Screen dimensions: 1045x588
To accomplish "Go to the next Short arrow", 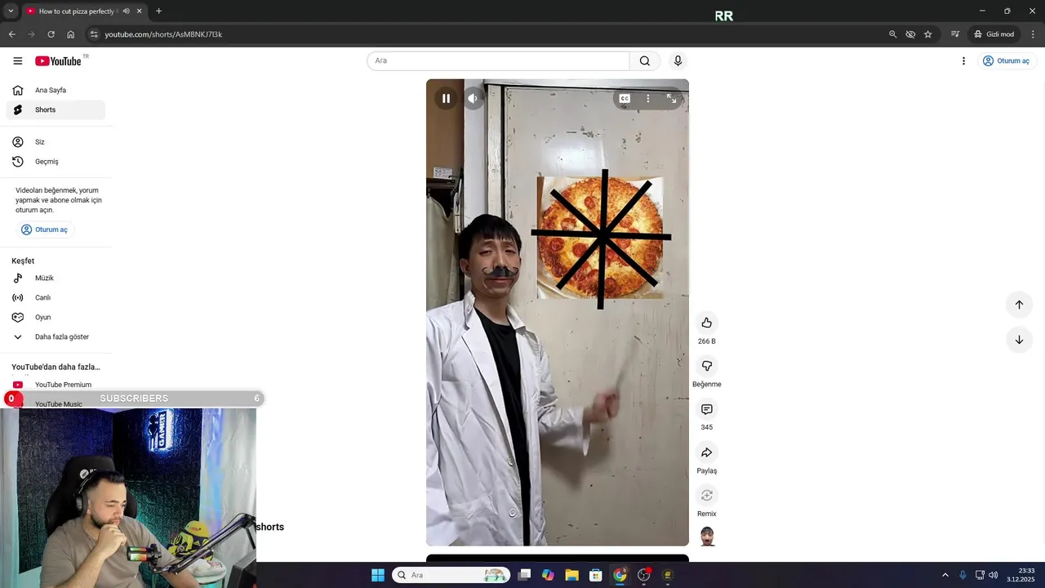I will tap(1019, 340).
